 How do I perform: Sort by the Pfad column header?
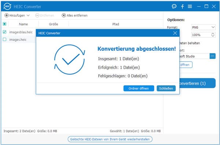point(115,24)
